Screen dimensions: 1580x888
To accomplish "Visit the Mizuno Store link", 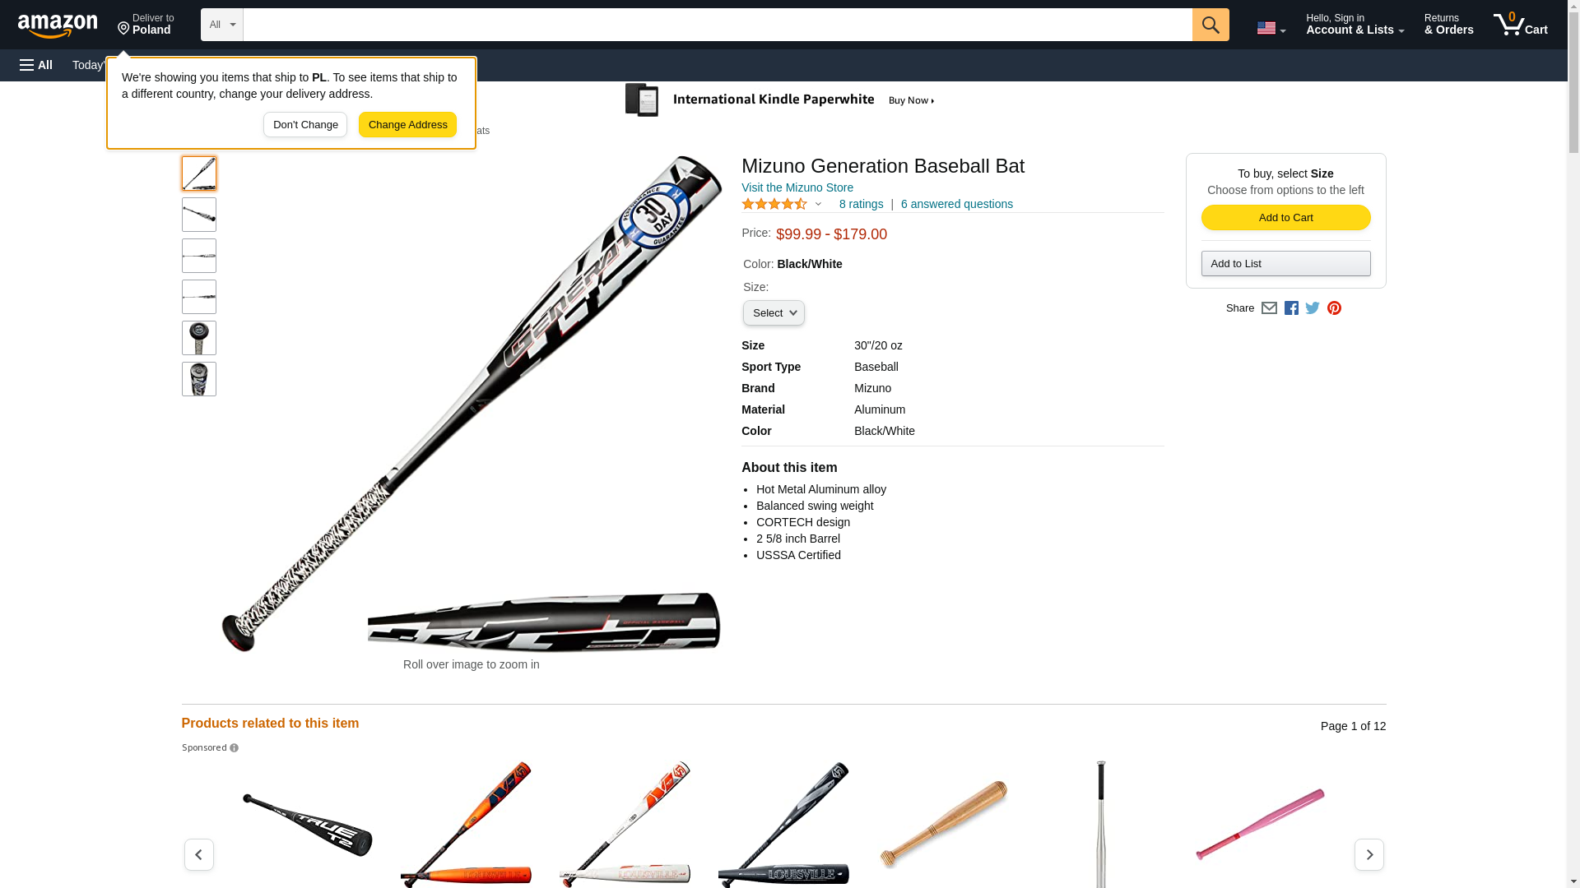I will [x=797, y=187].
